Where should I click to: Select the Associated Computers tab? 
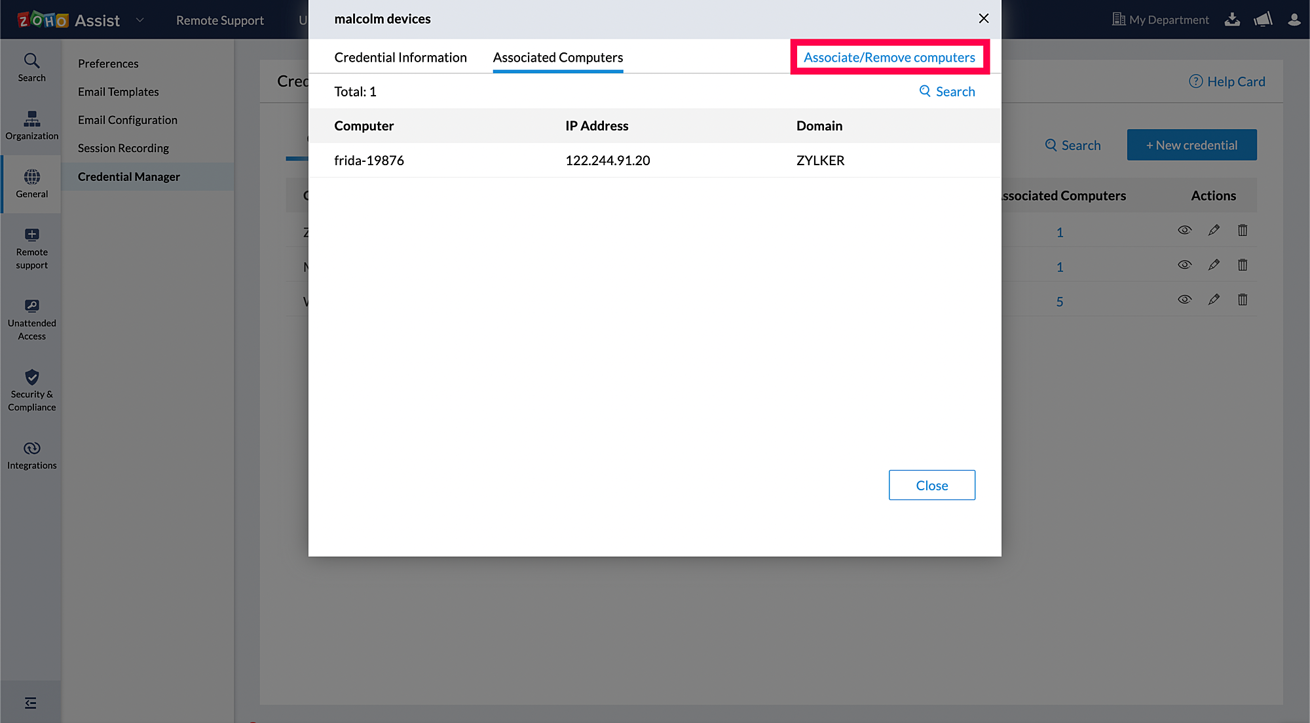[557, 58]
